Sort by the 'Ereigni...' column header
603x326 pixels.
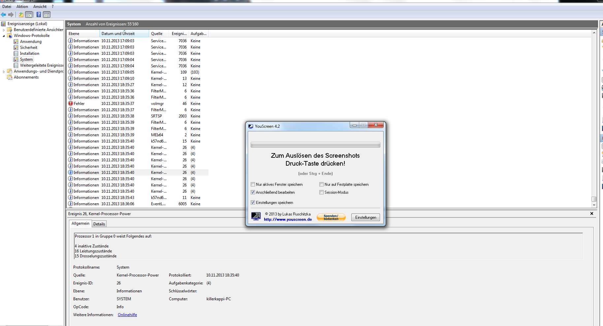179,34
